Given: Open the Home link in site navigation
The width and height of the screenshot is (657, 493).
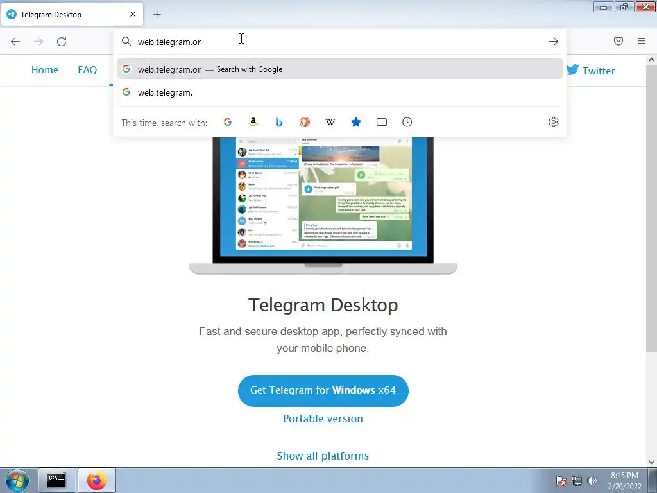Looking at the screenshot, I should click(x=45, y=69).
